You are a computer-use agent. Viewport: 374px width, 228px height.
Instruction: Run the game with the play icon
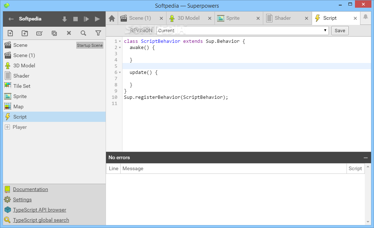pos(97,19)
